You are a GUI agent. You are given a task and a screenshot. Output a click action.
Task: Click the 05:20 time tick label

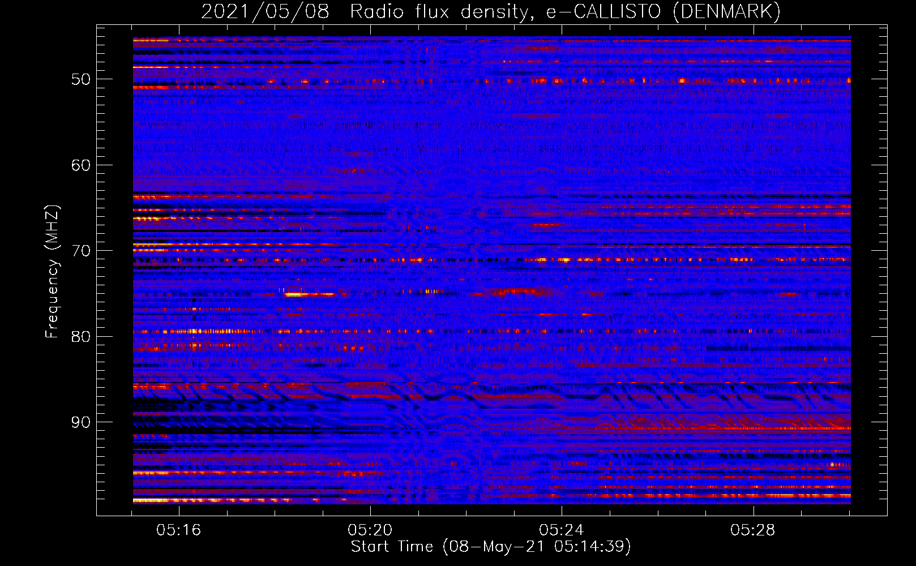coord(370,530)
